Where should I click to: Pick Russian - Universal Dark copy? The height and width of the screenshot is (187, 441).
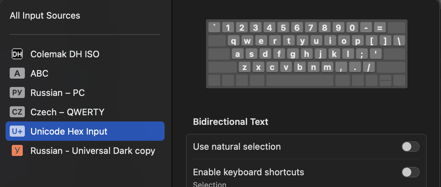coord(92,151)
